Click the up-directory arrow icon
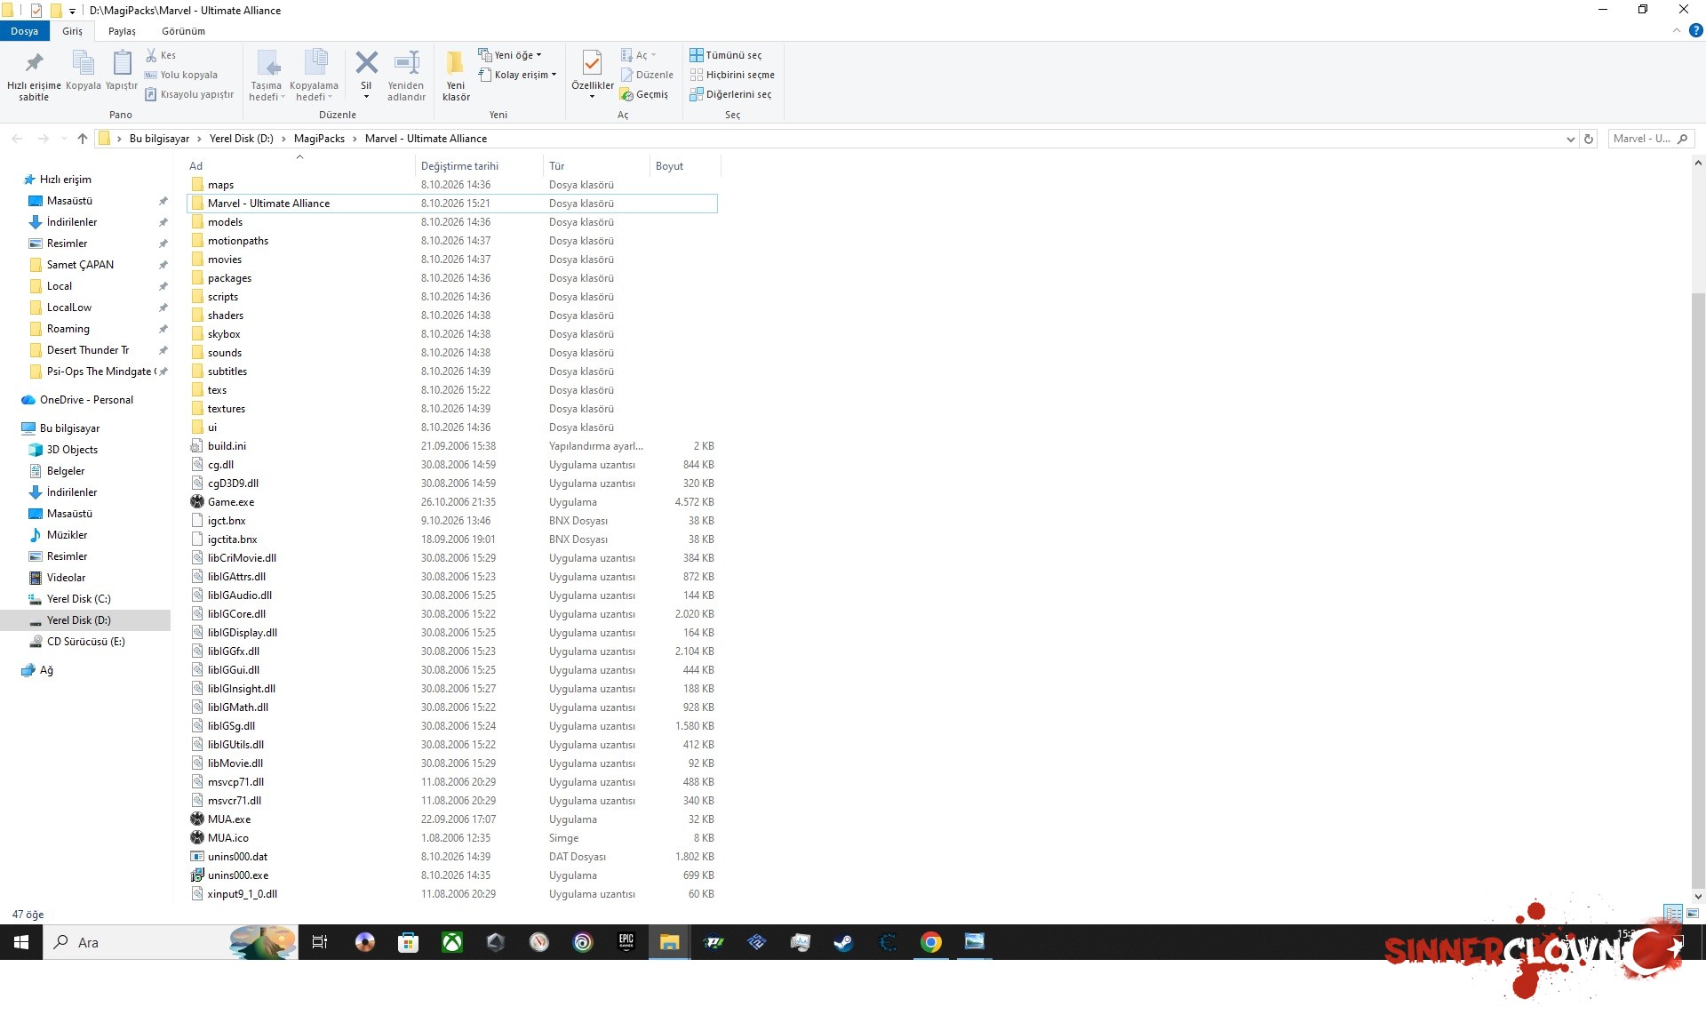 [83, 139]
